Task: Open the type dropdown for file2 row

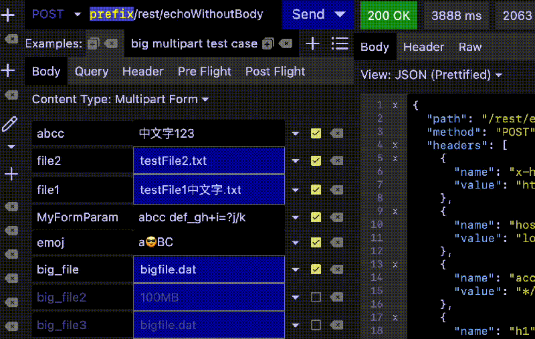Action: (x=296, y=161)
